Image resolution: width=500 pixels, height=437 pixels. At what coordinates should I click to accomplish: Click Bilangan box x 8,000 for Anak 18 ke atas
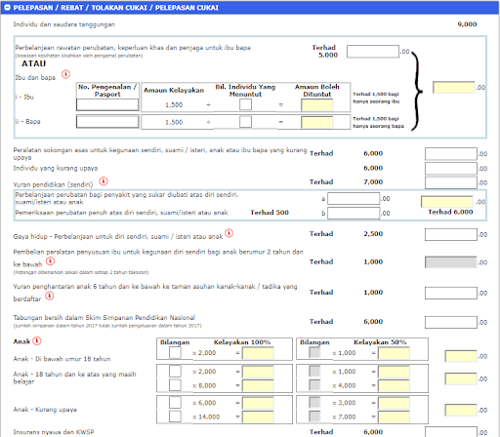point(175,385)
